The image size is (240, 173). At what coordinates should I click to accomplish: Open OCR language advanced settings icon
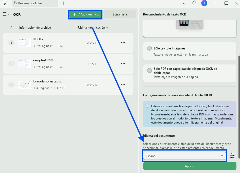232,156
